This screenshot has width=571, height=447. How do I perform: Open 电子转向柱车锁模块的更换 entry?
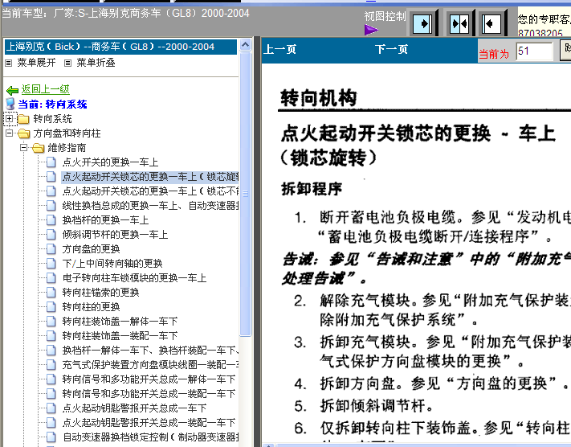(134, 278)
